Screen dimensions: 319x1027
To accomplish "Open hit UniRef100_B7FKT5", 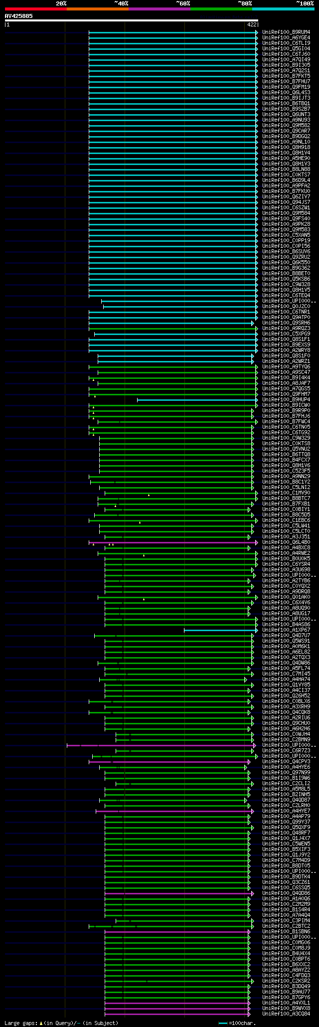I will (x=286, y=76).
